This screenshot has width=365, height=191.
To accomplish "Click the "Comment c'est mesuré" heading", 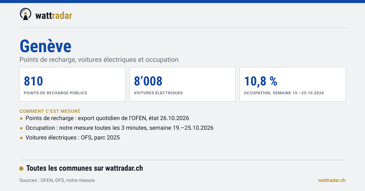I will click(x=50, y=111).
